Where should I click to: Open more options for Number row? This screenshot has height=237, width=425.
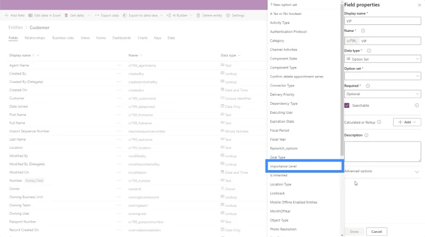[118, 181]
